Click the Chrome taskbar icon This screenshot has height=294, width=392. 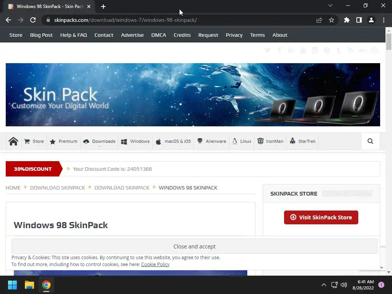pyautogui.click(x=46, y=285)
